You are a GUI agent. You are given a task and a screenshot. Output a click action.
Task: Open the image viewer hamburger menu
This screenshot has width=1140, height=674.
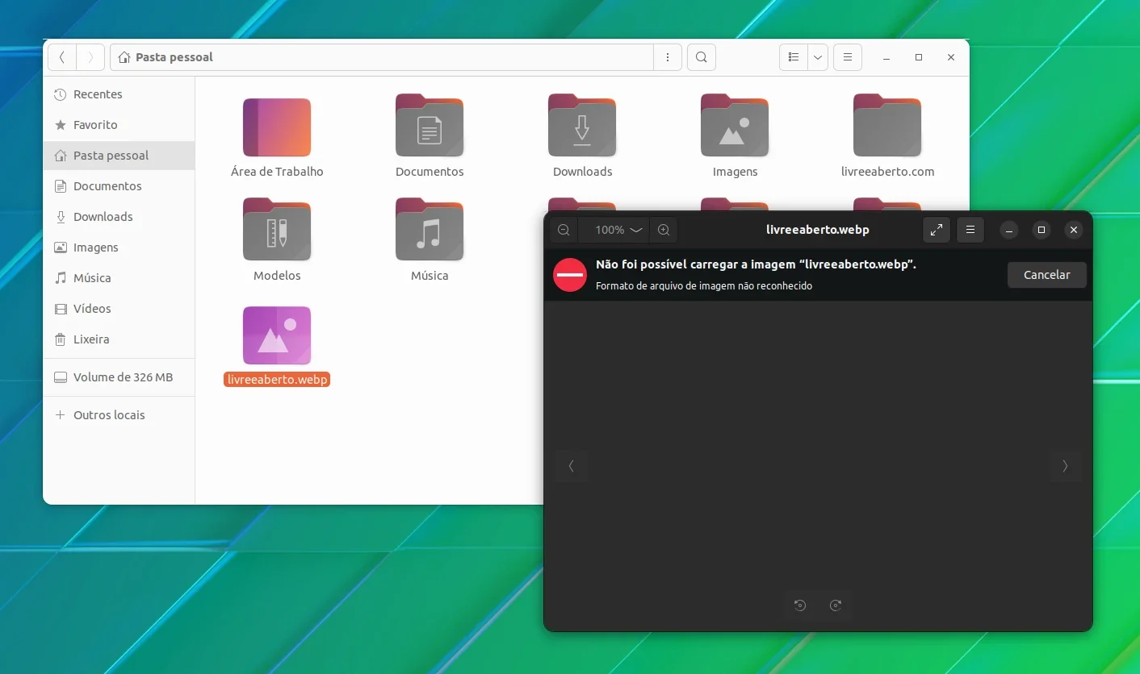click(x=970, y=230)
